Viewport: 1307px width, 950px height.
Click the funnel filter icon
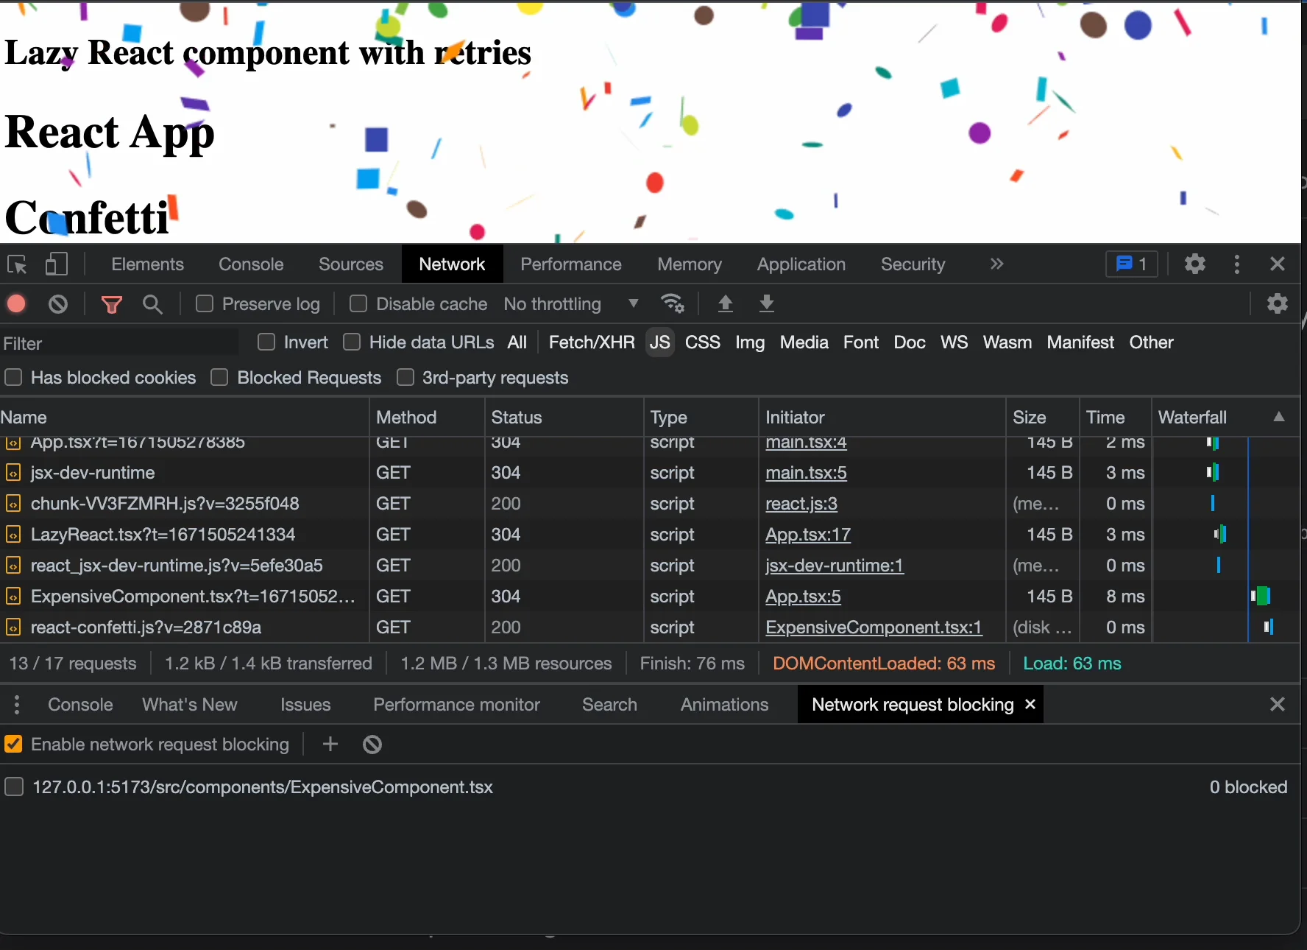[111, 304]
